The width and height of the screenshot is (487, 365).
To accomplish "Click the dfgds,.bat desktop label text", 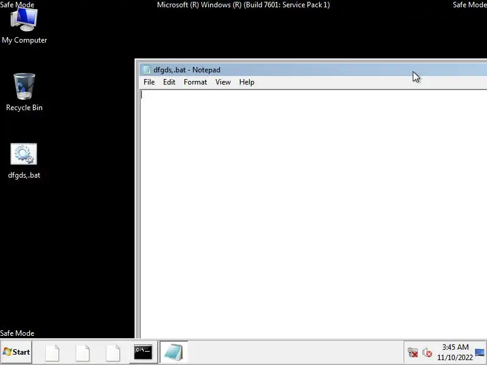I will coord(24,175).
